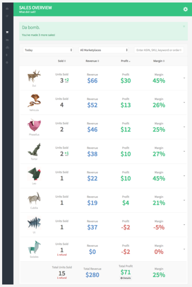192x287 pixels.
Task: Sort table by Sold column
Action: [x=61, y=61]
